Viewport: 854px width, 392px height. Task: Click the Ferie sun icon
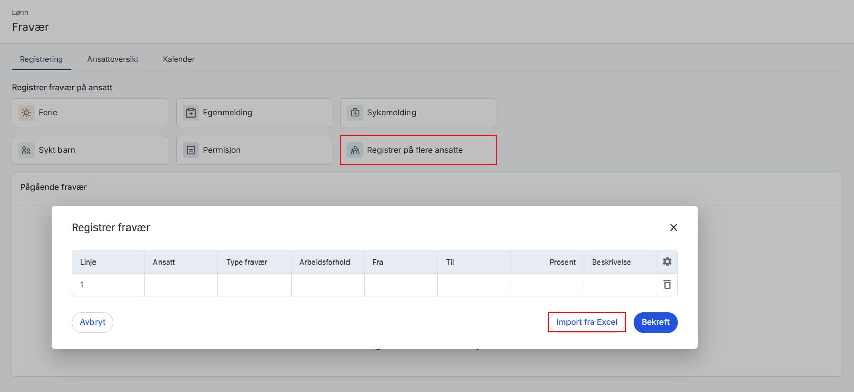[x=26, y=113]
